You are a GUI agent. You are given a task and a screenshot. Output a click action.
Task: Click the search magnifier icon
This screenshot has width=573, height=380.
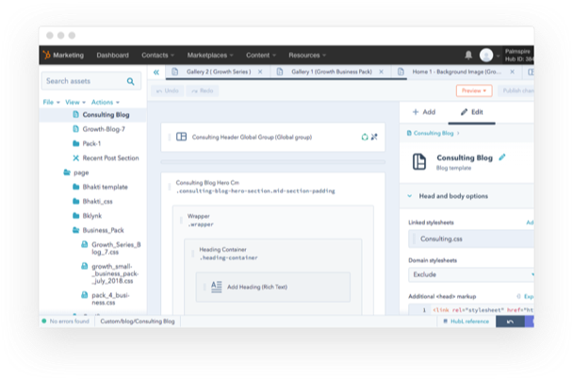(131, 82)
